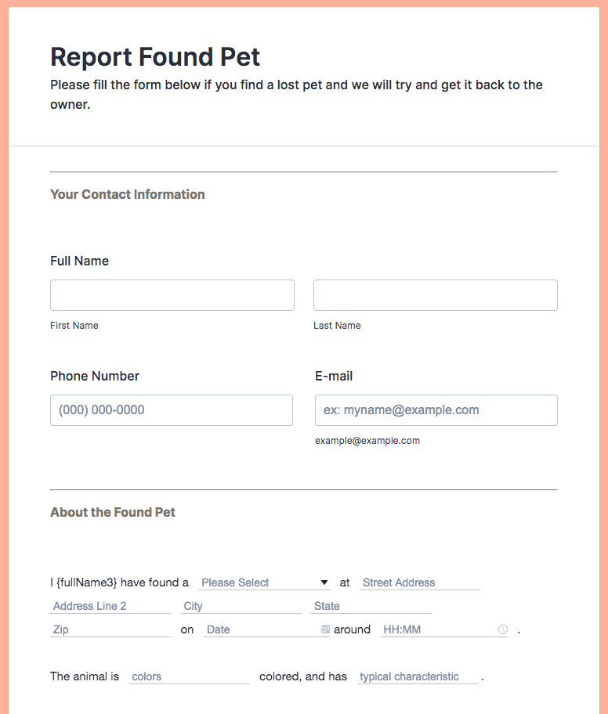Focus the E-mail input field
Viewport: 608px width, 714px height.
click(436, 410)
